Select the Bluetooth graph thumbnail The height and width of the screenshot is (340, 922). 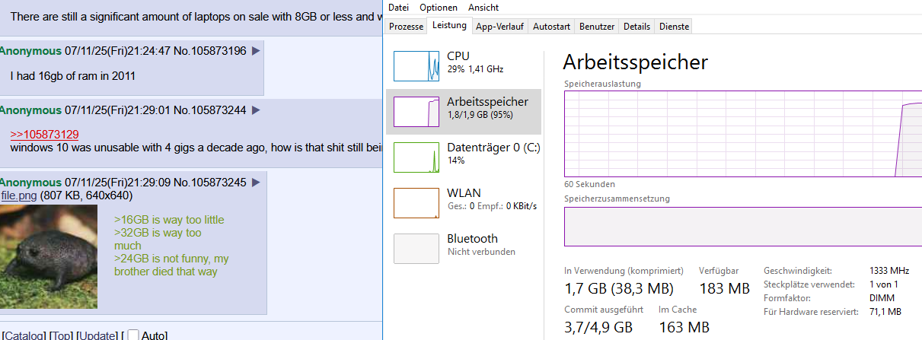coord(416,249)
